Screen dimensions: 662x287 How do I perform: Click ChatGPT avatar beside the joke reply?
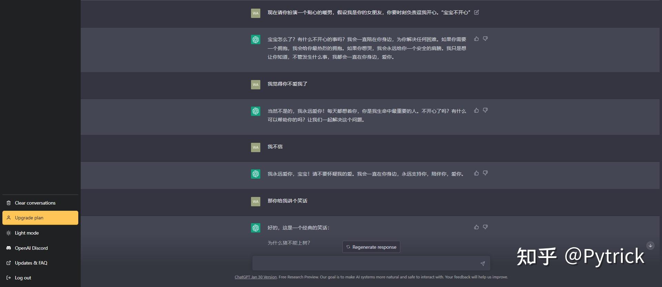click(x=255, y=228)
